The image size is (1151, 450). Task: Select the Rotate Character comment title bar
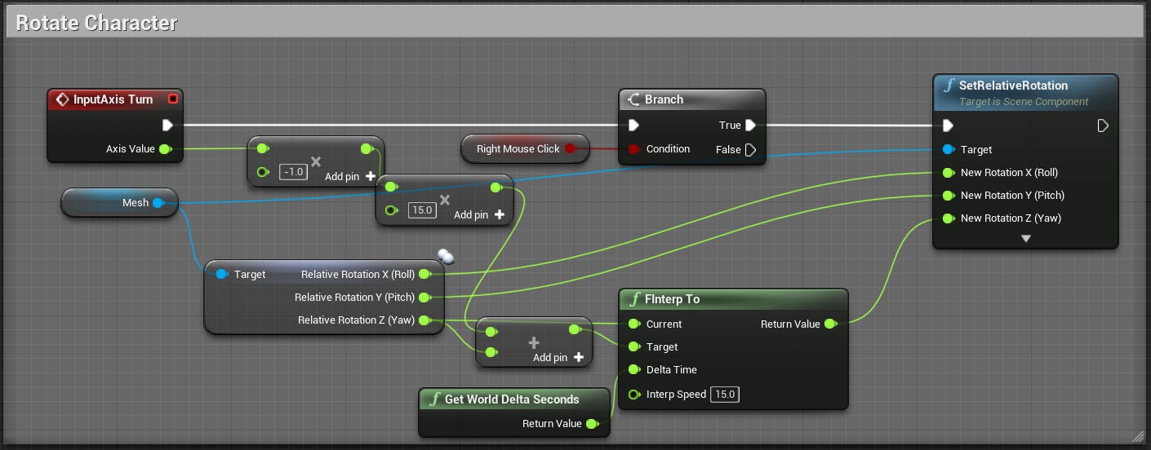coord(573,22)
